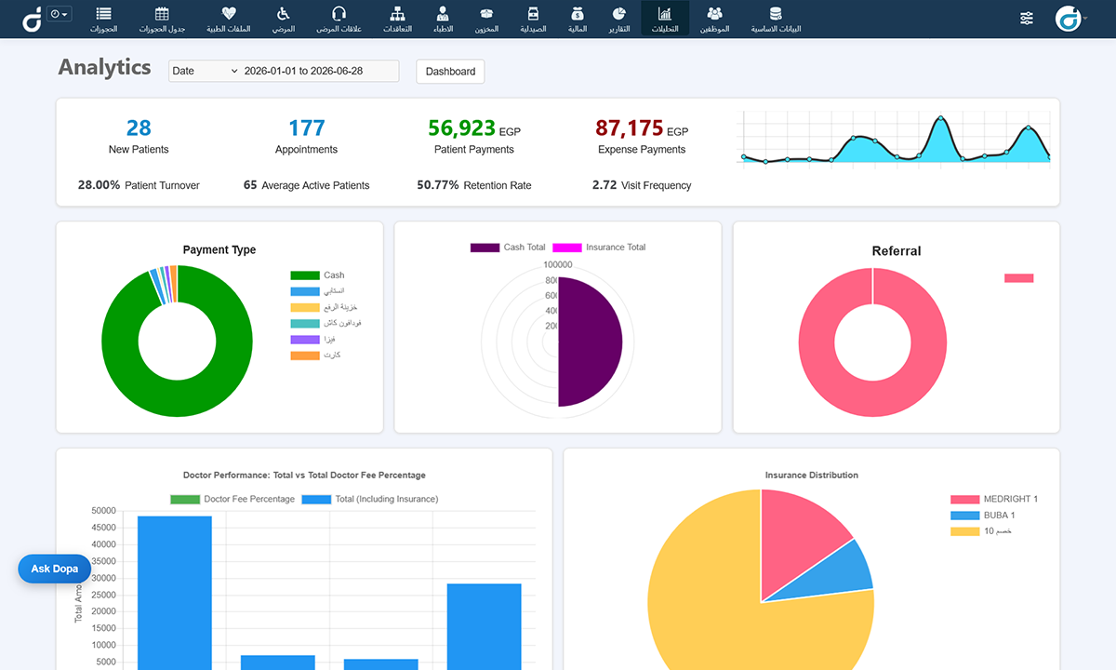The height and width of the screenshot is (670, 1116).
Task: Click the 50.77% Retention Rate text
Action: [474, 185]
